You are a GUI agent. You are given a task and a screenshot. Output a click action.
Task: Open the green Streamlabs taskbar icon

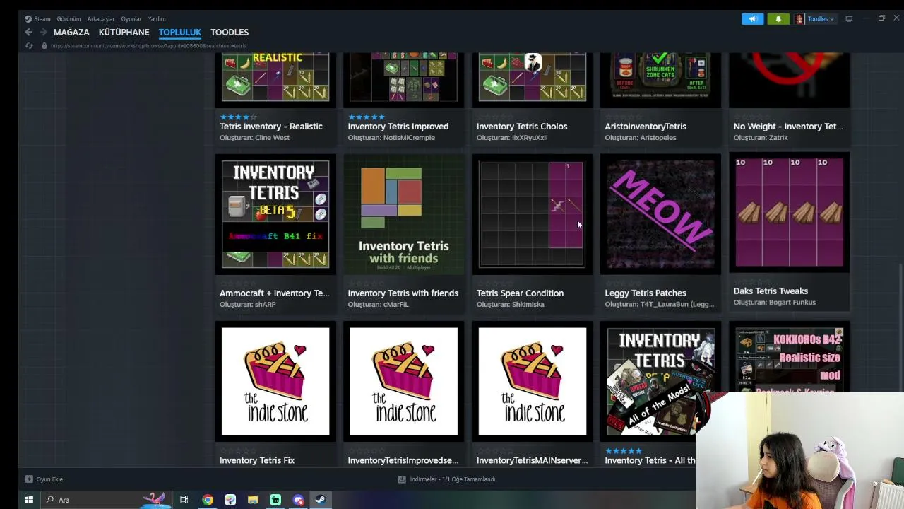click(275, 500)
